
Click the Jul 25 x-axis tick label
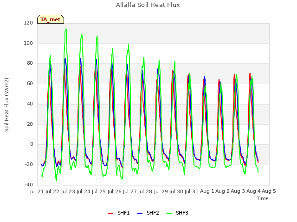99,191
